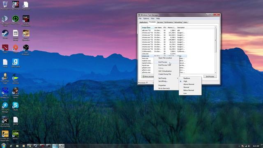Open the ASUS Wireless desktop shortcut
263x148 pixels.
pos(5,93)
